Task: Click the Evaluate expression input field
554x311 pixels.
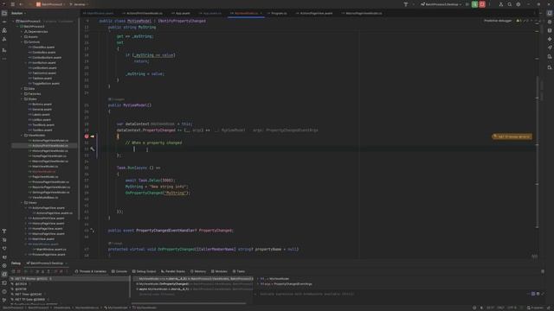Action: [x=390, y=294]
